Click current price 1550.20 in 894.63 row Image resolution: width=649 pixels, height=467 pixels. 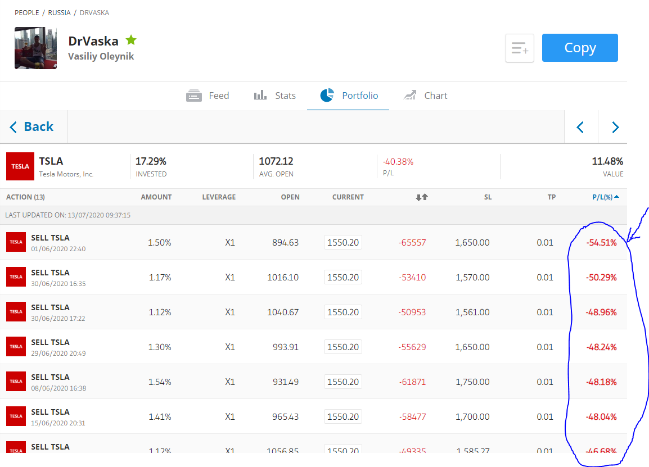[342, 242]
